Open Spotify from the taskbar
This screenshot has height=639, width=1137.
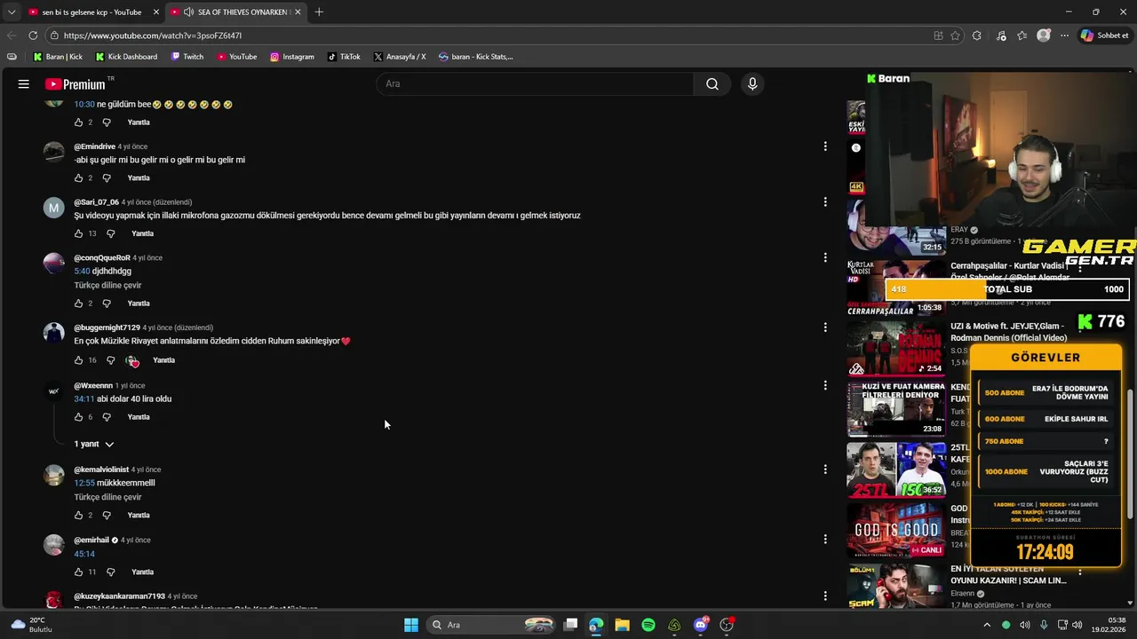pos(648,625)
